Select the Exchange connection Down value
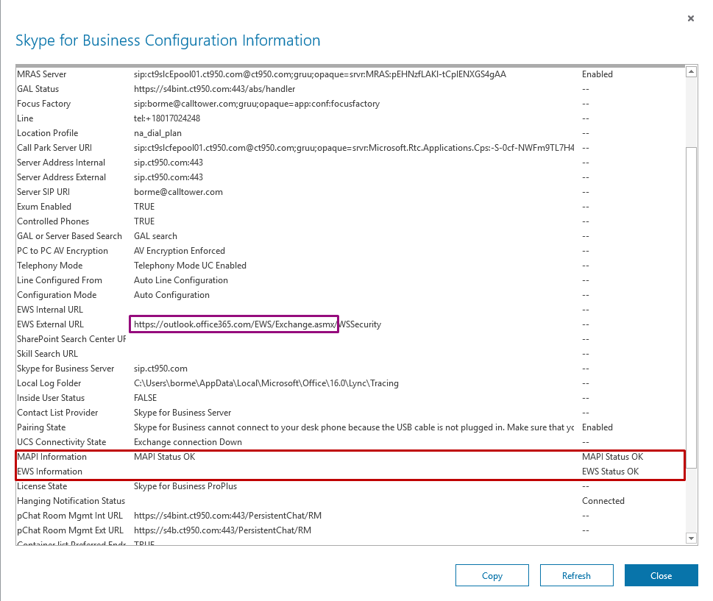713x601 pixels. tap(188, 442)
